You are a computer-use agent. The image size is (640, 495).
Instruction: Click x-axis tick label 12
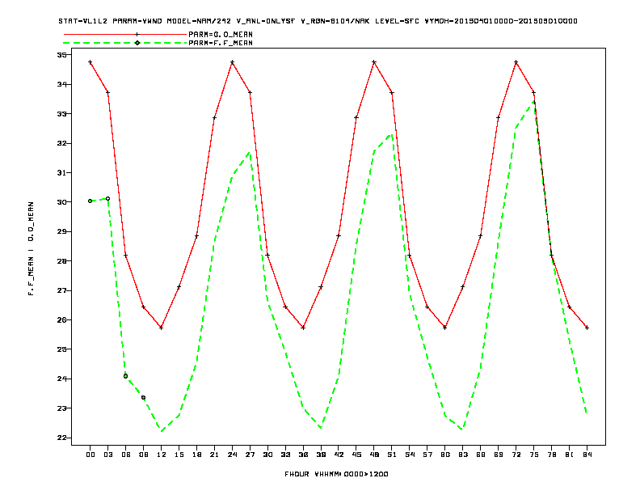tap(162, 455)
